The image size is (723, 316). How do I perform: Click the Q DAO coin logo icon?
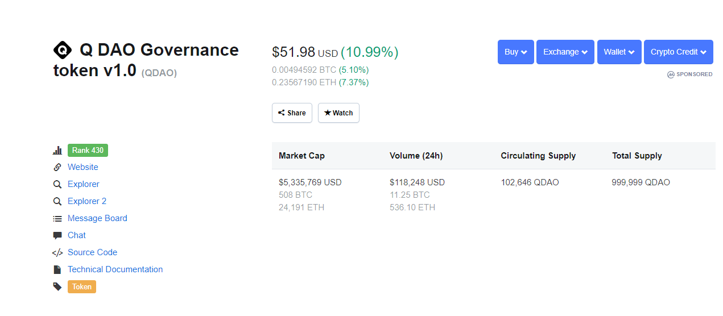tap(62, 50)
